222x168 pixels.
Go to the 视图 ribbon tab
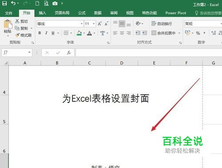tap(130, 13)
